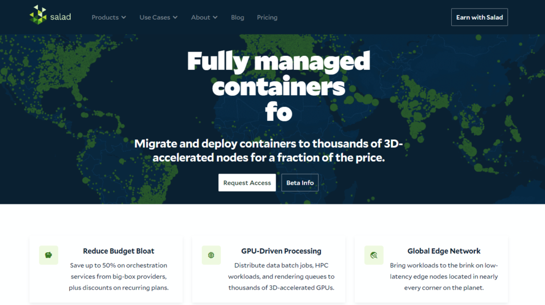This screenshot has width=545, height=305.
Task: Click the text about low-latency edge nodes
Action: [x=444, y=276]
